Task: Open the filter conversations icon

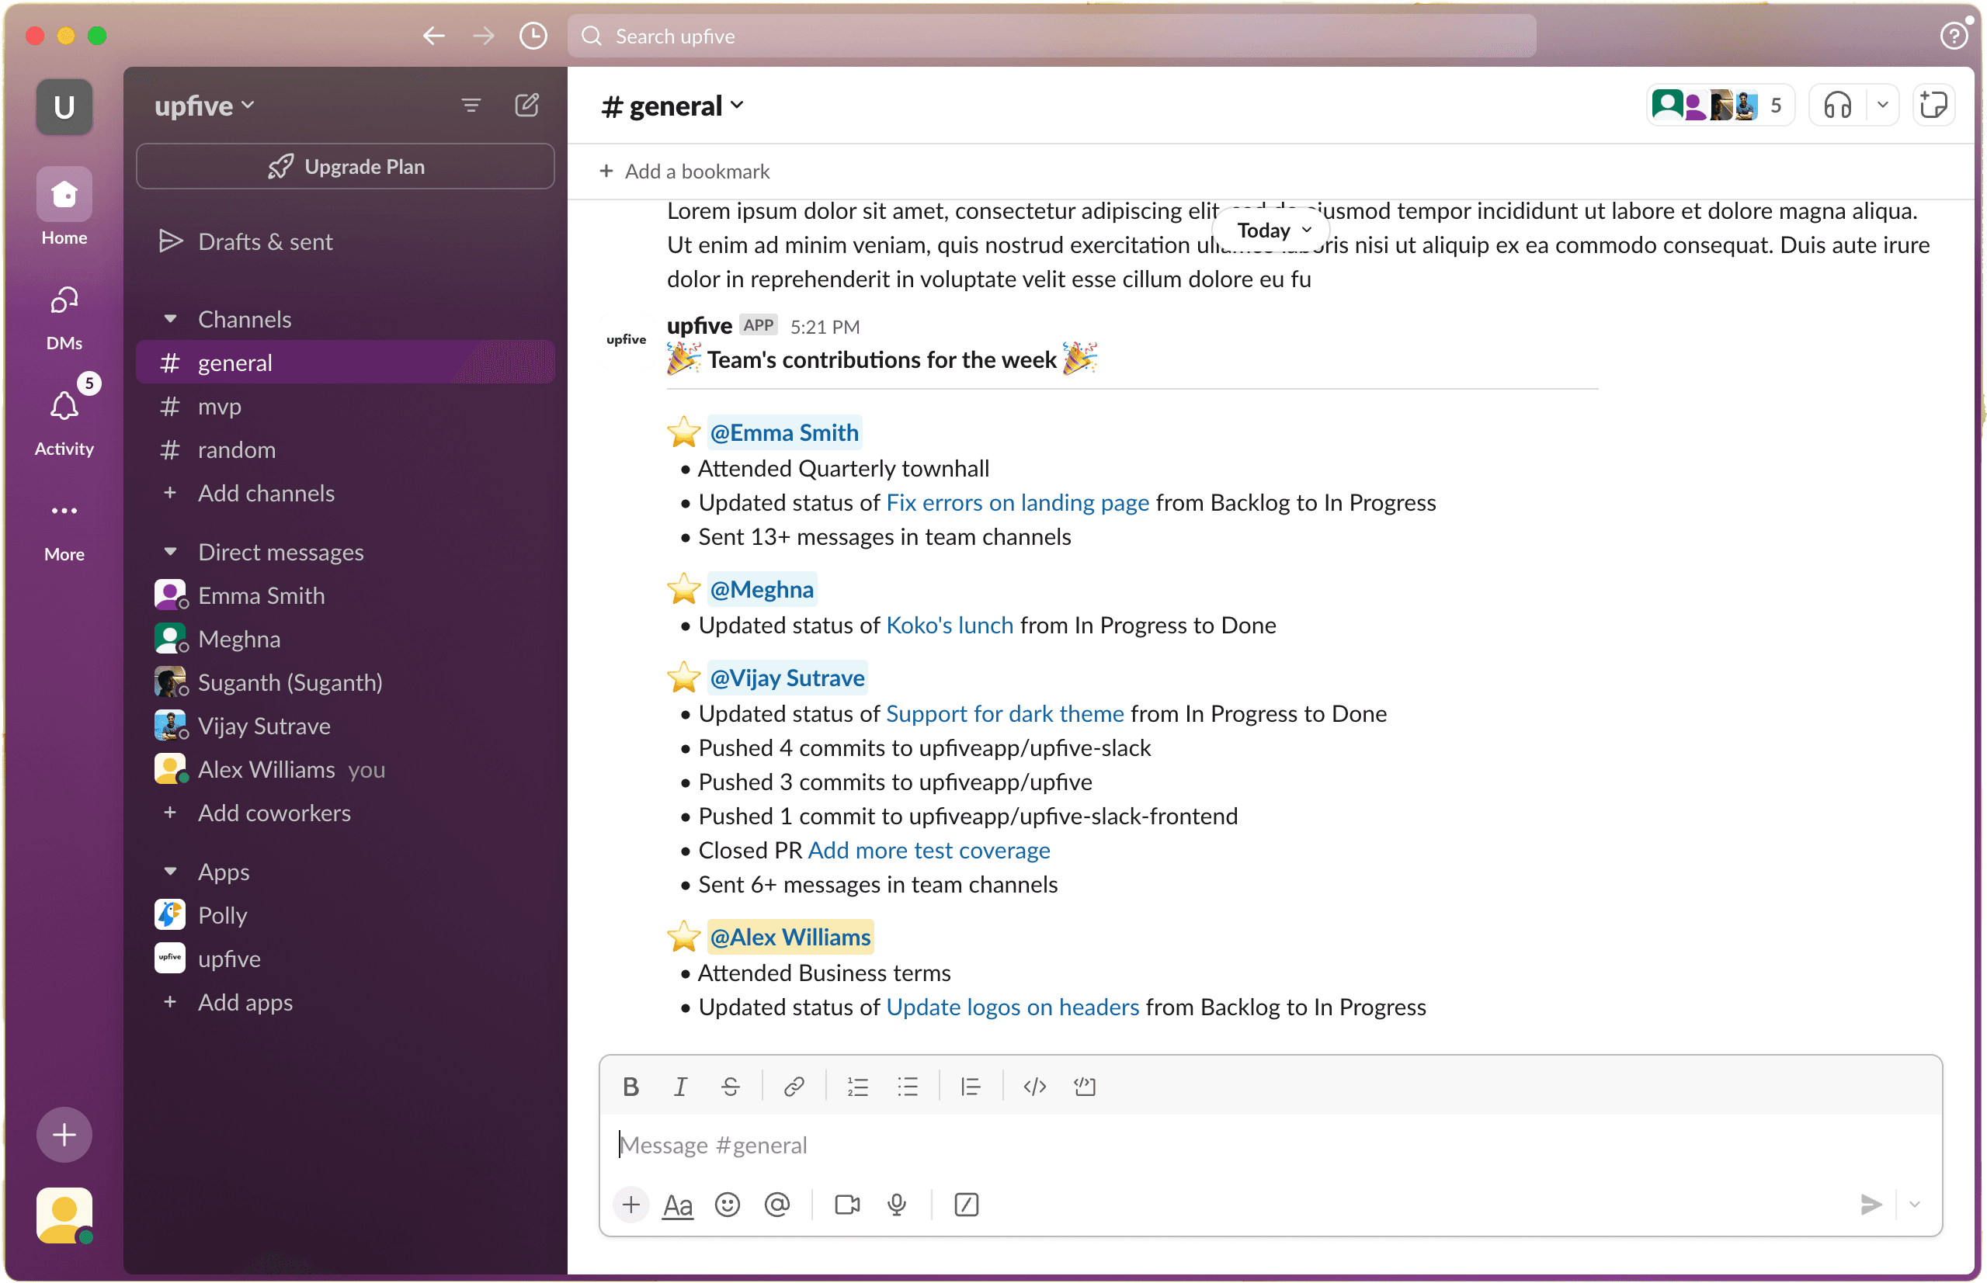Action: click(471, 106)
